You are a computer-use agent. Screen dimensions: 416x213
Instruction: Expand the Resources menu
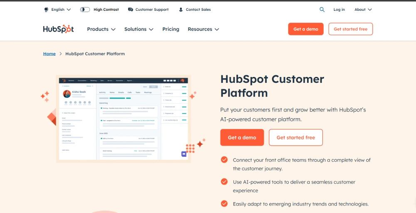pyautogui.click(x=203, y=29)
